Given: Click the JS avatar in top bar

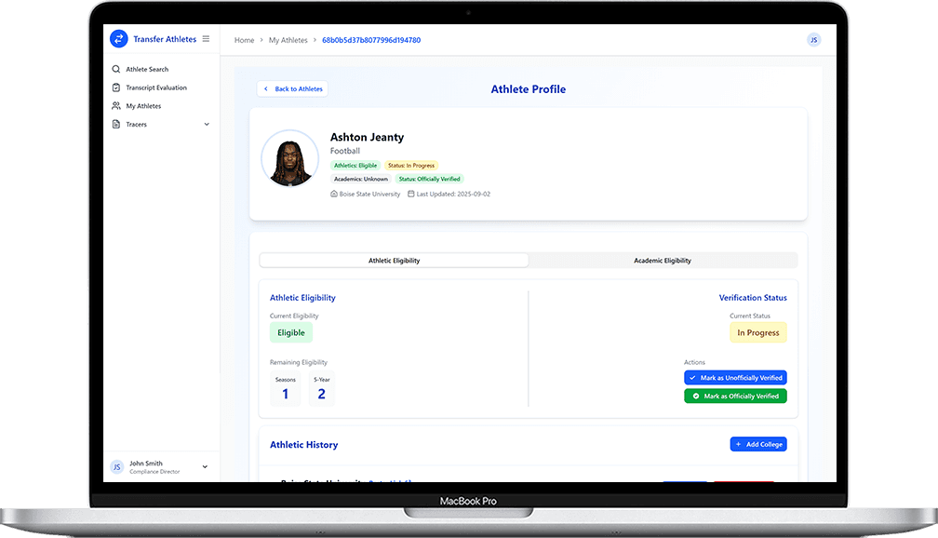Looking at the screenshot, I should pyautogui.click(x=813, y=40).
